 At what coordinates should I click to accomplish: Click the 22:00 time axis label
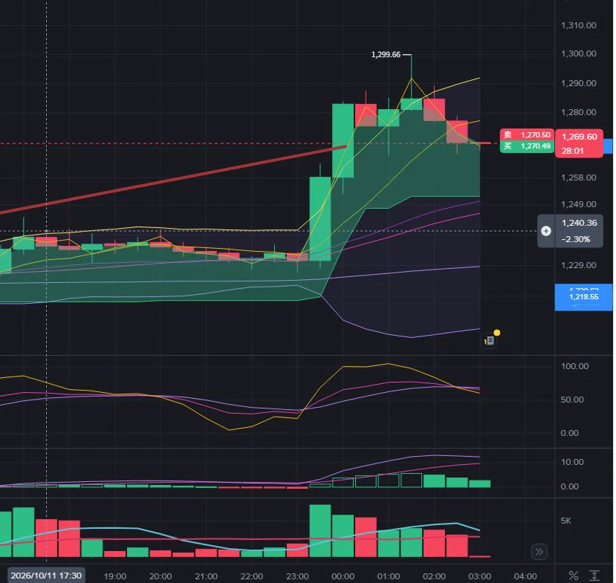click(251, 576)
